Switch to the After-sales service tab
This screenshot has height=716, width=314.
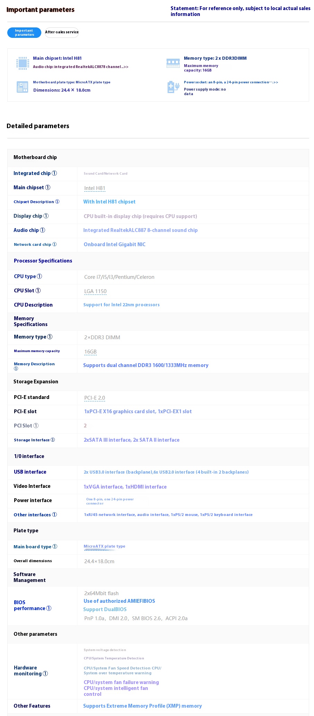[x=62, y=32]
